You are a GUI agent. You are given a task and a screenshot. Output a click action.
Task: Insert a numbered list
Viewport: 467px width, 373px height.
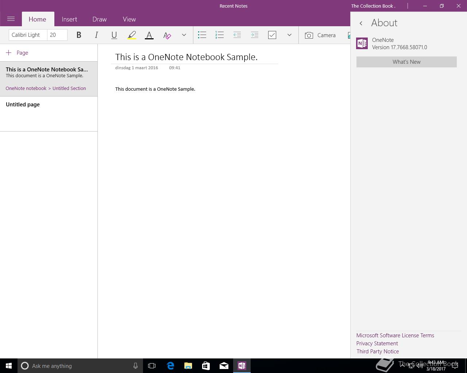coord(220,35)
